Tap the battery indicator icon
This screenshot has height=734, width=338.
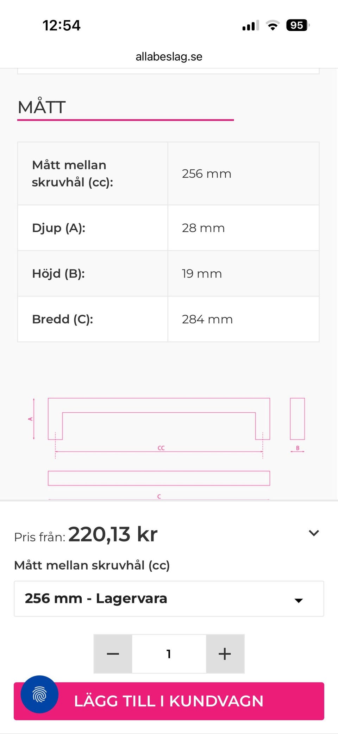(x=298, y=25)
